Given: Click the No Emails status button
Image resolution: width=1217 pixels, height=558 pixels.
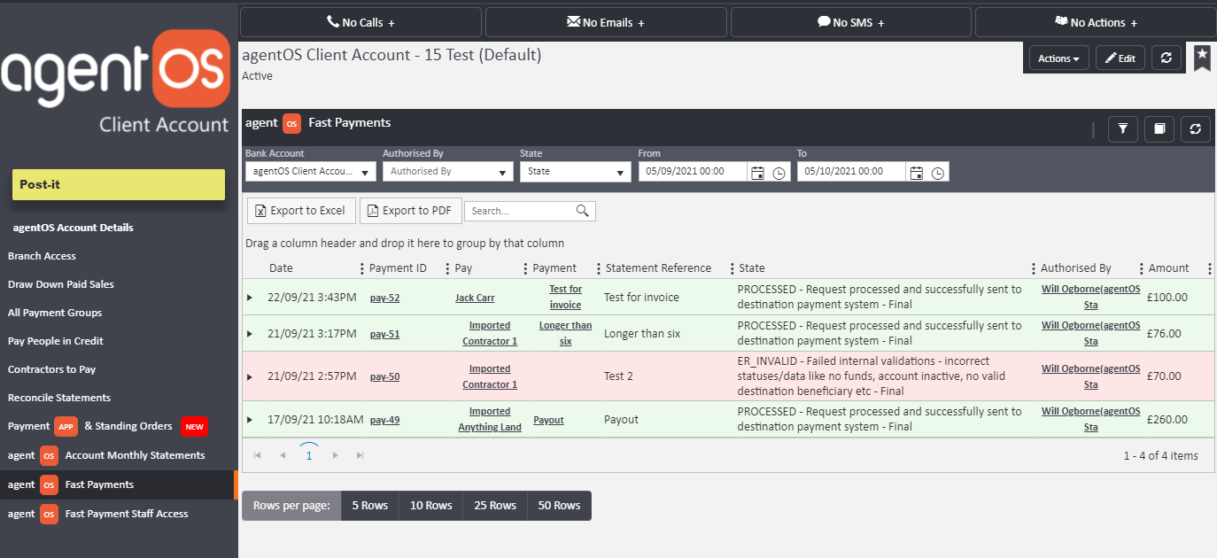Looking at the screenshot, I should tap(606, 22).
